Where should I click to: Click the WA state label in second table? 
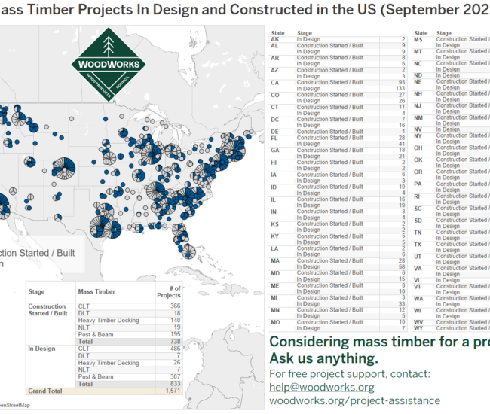click(418, 299)
